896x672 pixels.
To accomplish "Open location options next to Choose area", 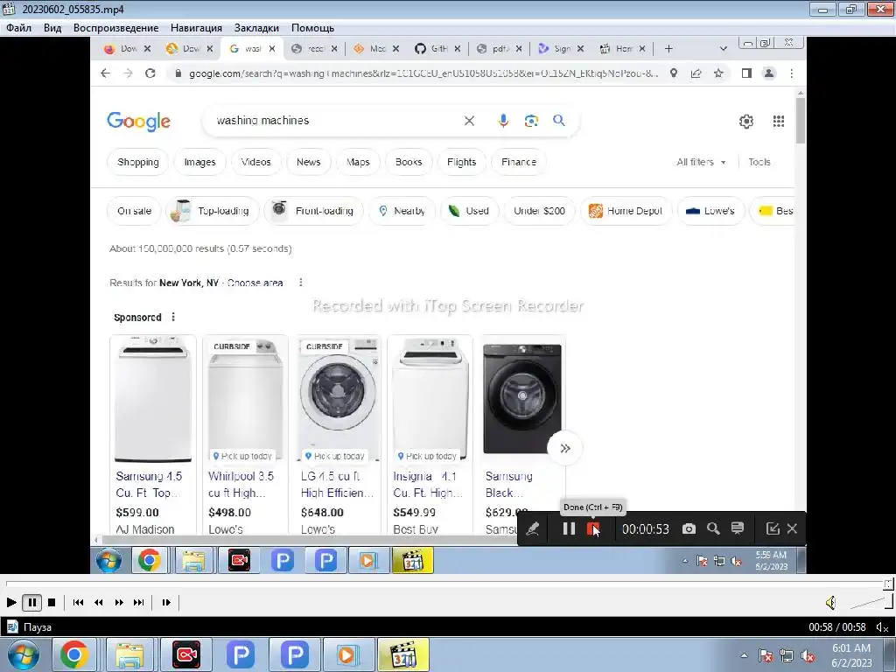I will pos(301,283).
